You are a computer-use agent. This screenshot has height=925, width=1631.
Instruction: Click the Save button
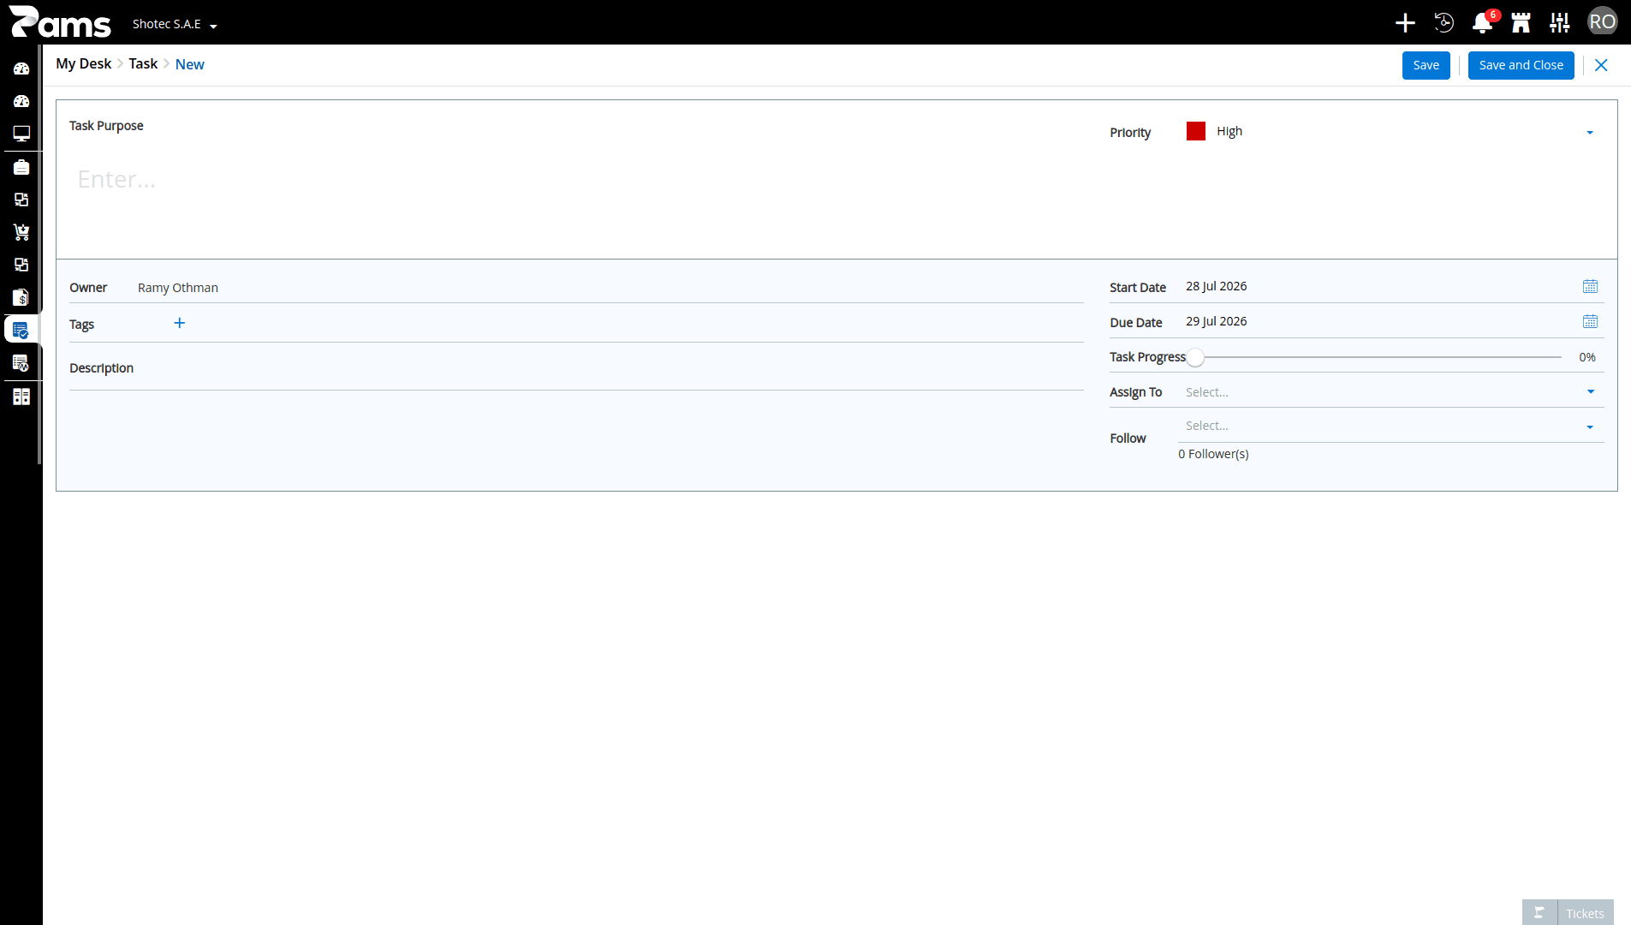click(x=1426, y=65)
